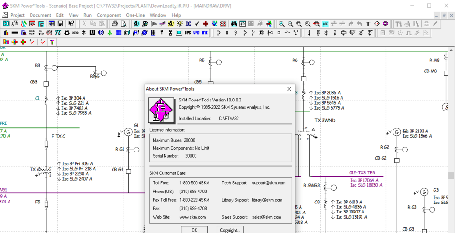
Task: Add an induction motor with M icon
Action: (x=136, y=33)
